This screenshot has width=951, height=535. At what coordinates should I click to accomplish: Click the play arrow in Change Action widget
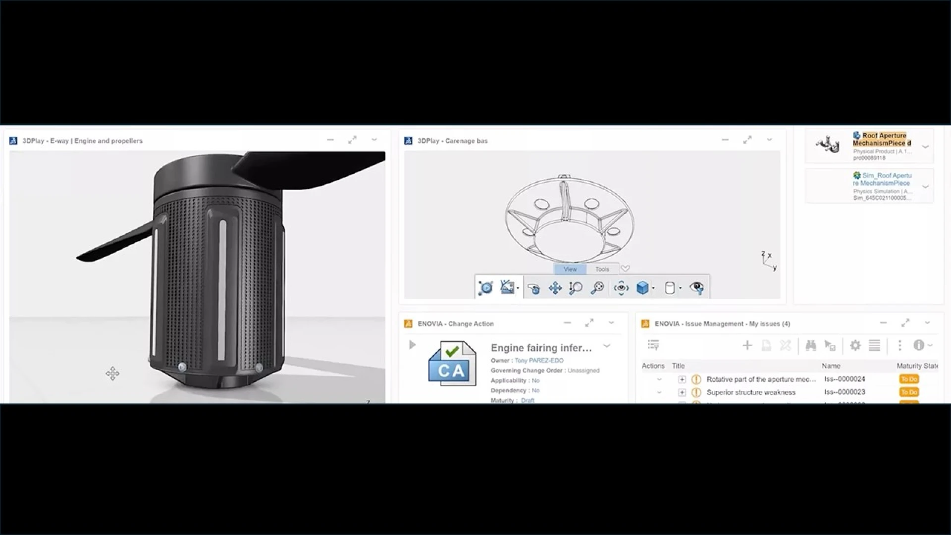[x=412, y=345]
